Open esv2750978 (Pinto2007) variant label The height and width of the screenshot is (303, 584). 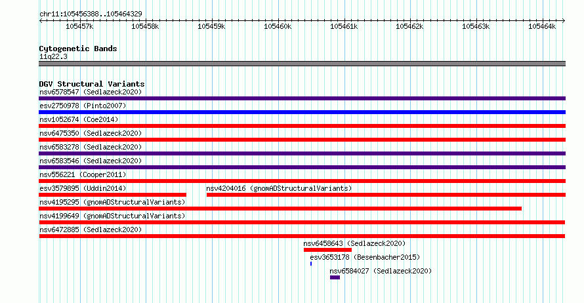coord(83,106)
